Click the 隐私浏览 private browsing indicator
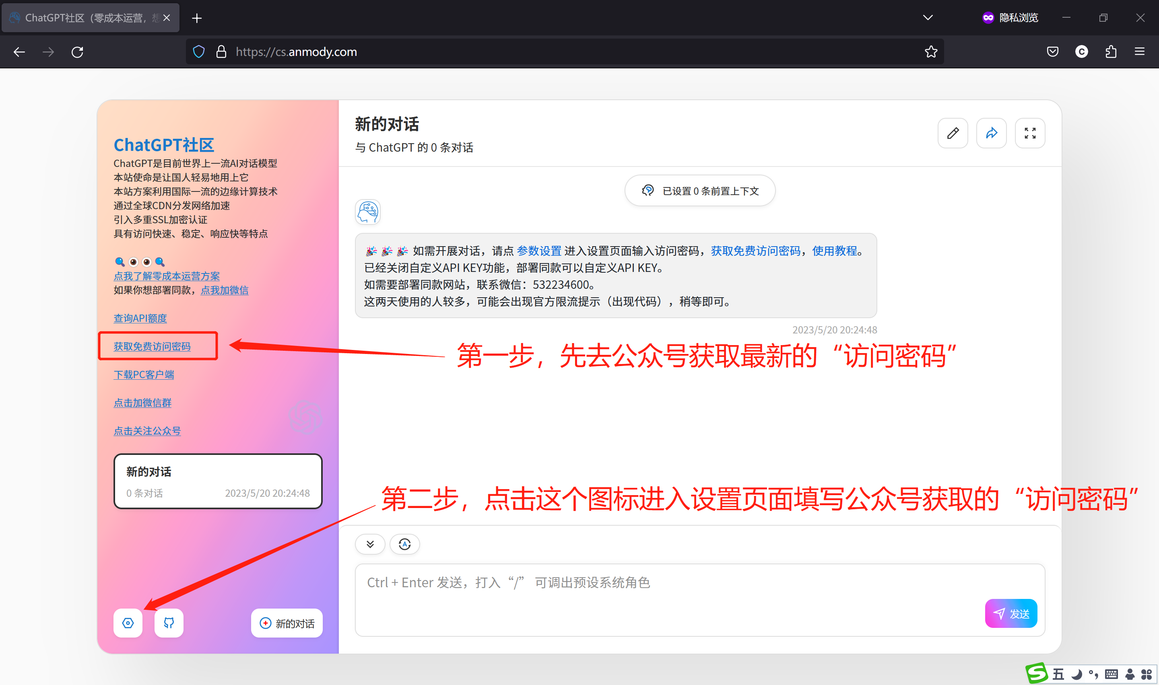This screenshot has height=685, width=1159. tap(1011, 18)
